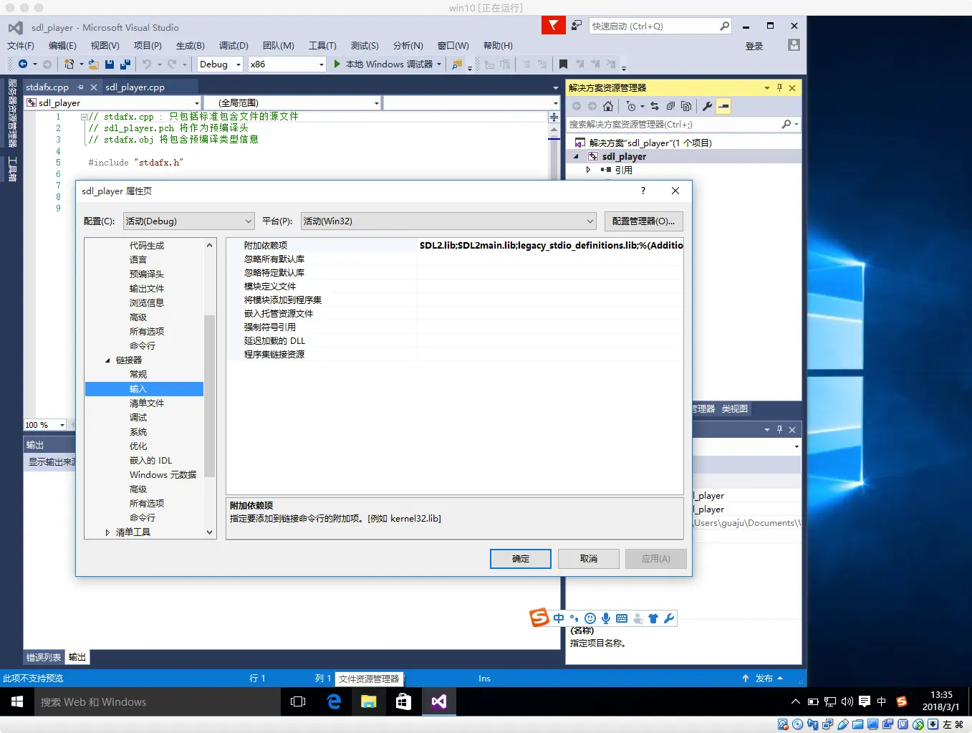Click the Save All icon in toolbar
The image size is (972, 733).
click(x=125, y=64)
